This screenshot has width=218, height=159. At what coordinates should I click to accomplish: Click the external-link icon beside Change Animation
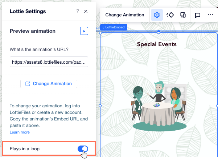[28, 84]
